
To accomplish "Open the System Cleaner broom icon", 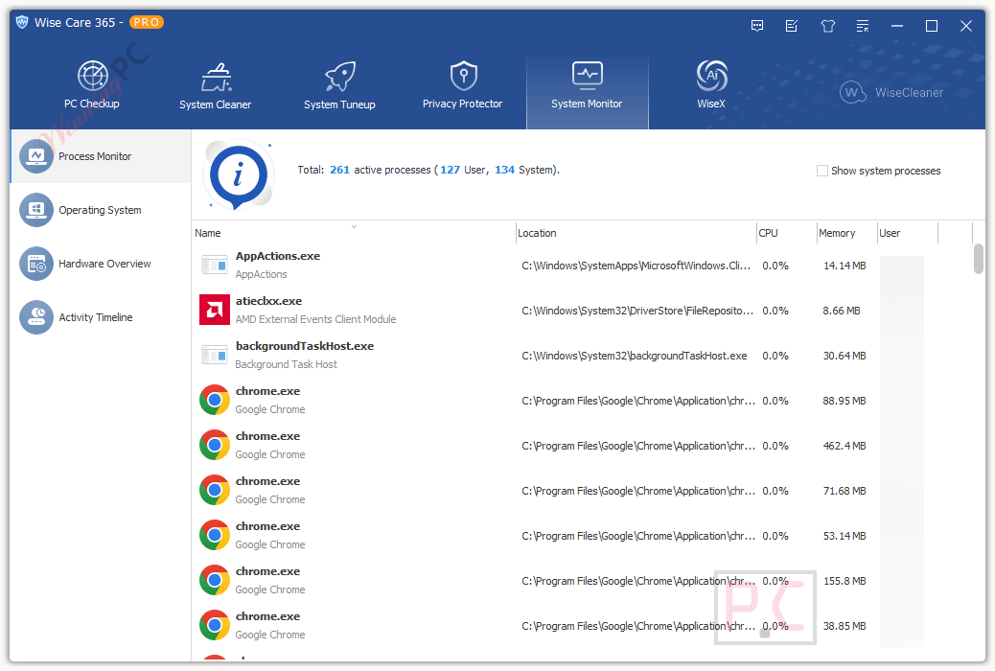I will 216,78.
